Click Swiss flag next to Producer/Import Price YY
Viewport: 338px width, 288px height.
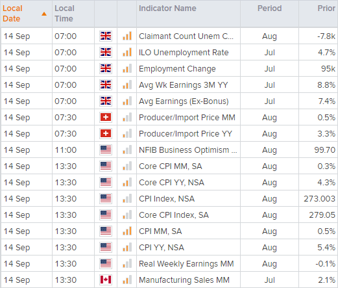click(x=106, y=133)
